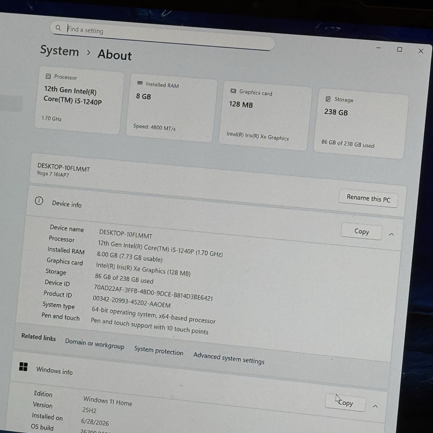Click the Rename this PC button

pos(369,198)
